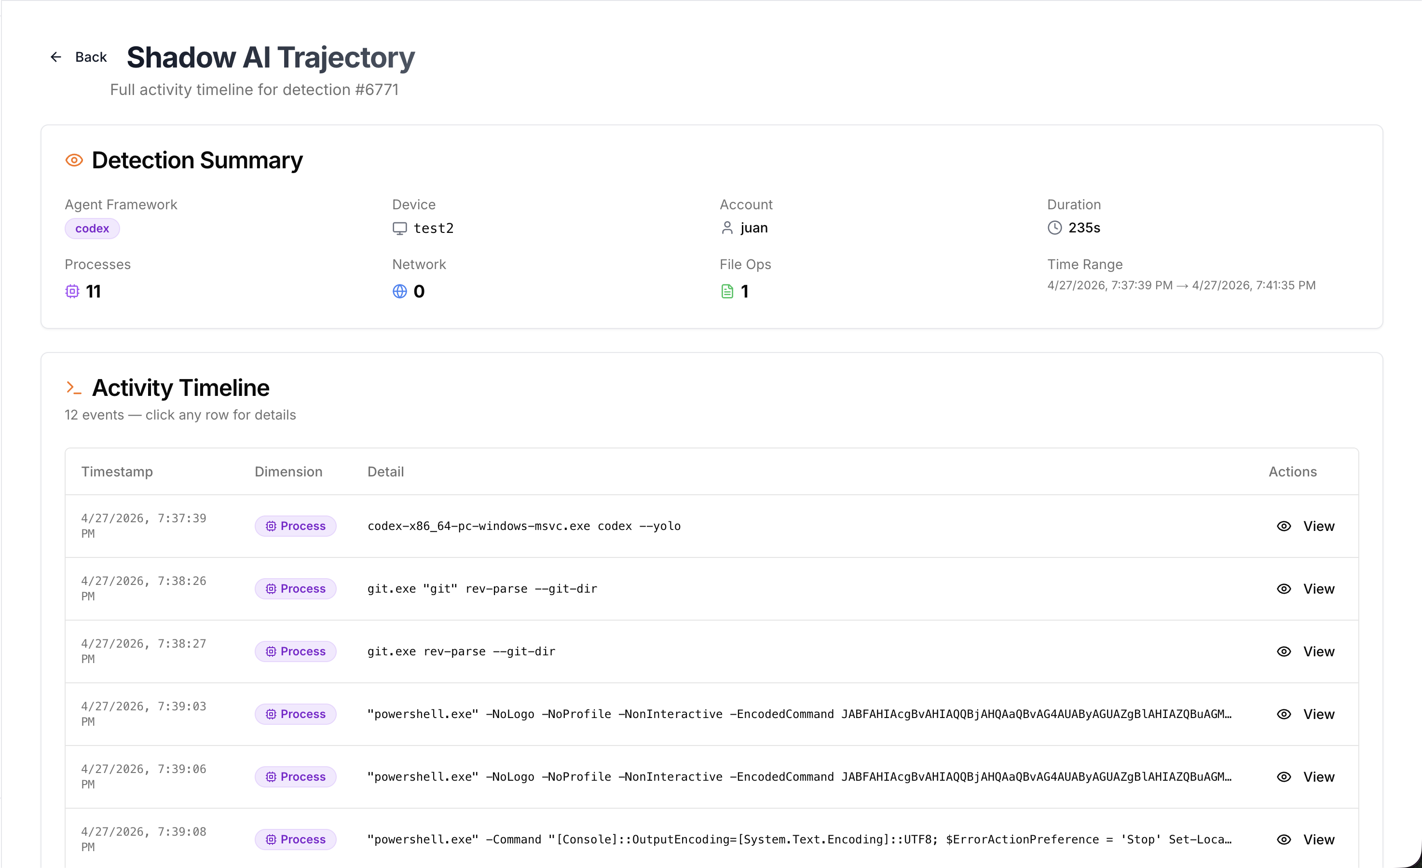This screenshot has width=1422, height=868.
Task: Click the eye icon in the codex --yolo row
Action: [1284, 526]
